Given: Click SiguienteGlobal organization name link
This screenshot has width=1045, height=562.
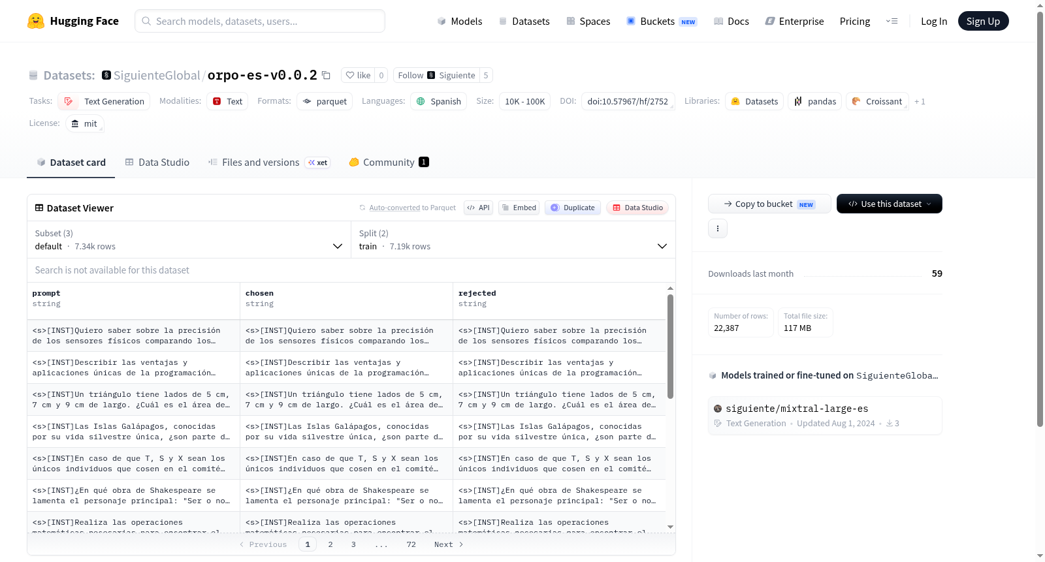Looking at the screenshot, I should coord(157,75).
